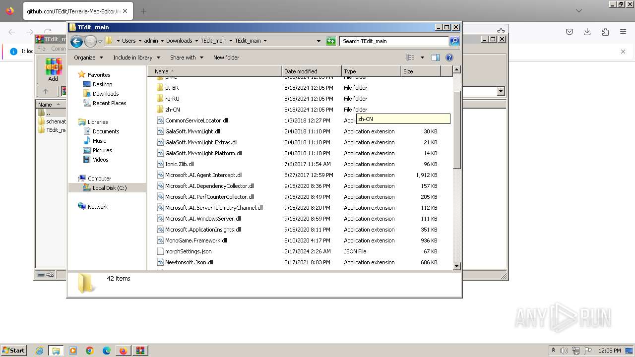635x357 pixels.
Task: Select the ru-RU folder
Action: [x=172, y=99]
